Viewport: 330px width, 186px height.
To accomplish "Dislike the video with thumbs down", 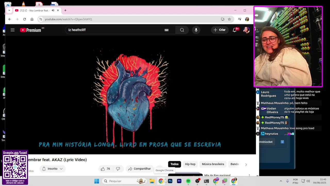I will (x=118, y=169).
